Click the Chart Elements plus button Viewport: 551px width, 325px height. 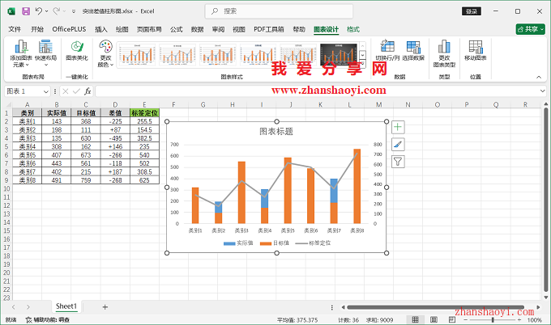(x=398, y=127)
